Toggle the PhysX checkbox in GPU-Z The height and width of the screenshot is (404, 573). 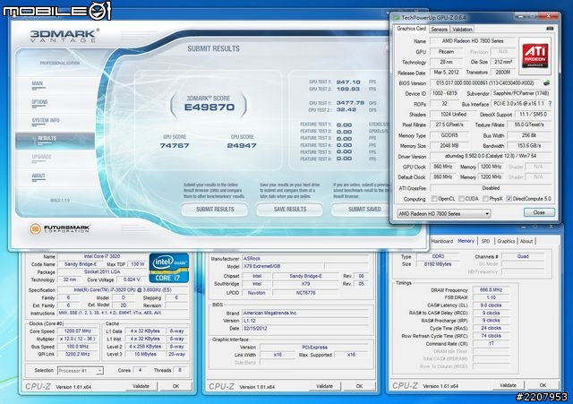(x=485, y=199)
